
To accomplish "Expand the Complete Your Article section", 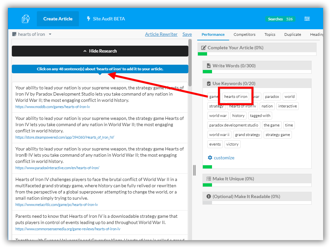I will (257, 48).
